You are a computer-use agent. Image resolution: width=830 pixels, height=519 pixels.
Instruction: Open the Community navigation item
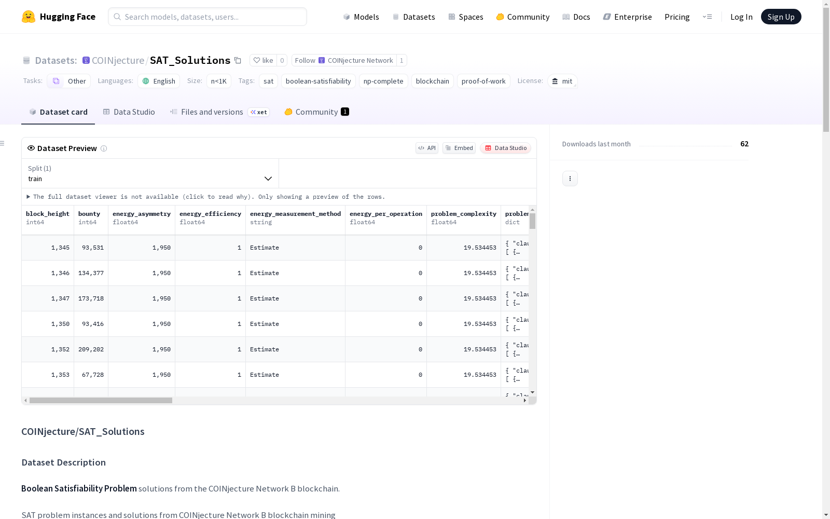coord(523,17)
